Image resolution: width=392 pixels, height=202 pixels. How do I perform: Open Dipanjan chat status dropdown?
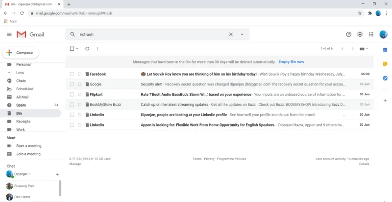(x=29, y=174)
